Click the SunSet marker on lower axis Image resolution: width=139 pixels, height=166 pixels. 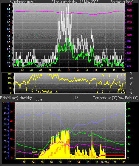pos(105,162)
